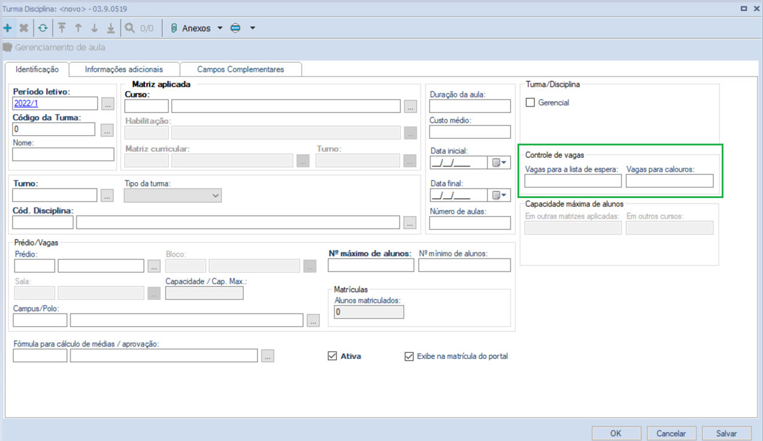Screen dimensions: 763x441
Task: Open lookup button beside Código da Turma
Action: (x=107, y=129)
